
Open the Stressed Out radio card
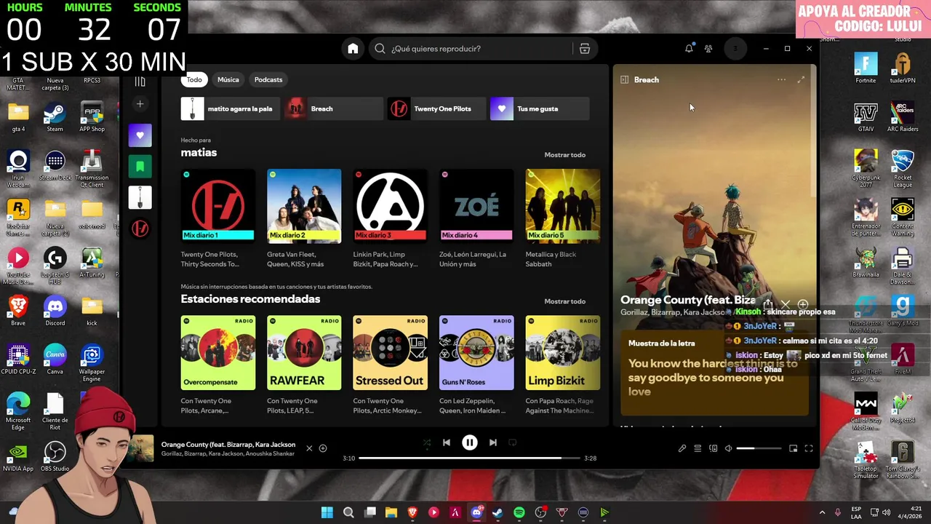coord(391,366)
